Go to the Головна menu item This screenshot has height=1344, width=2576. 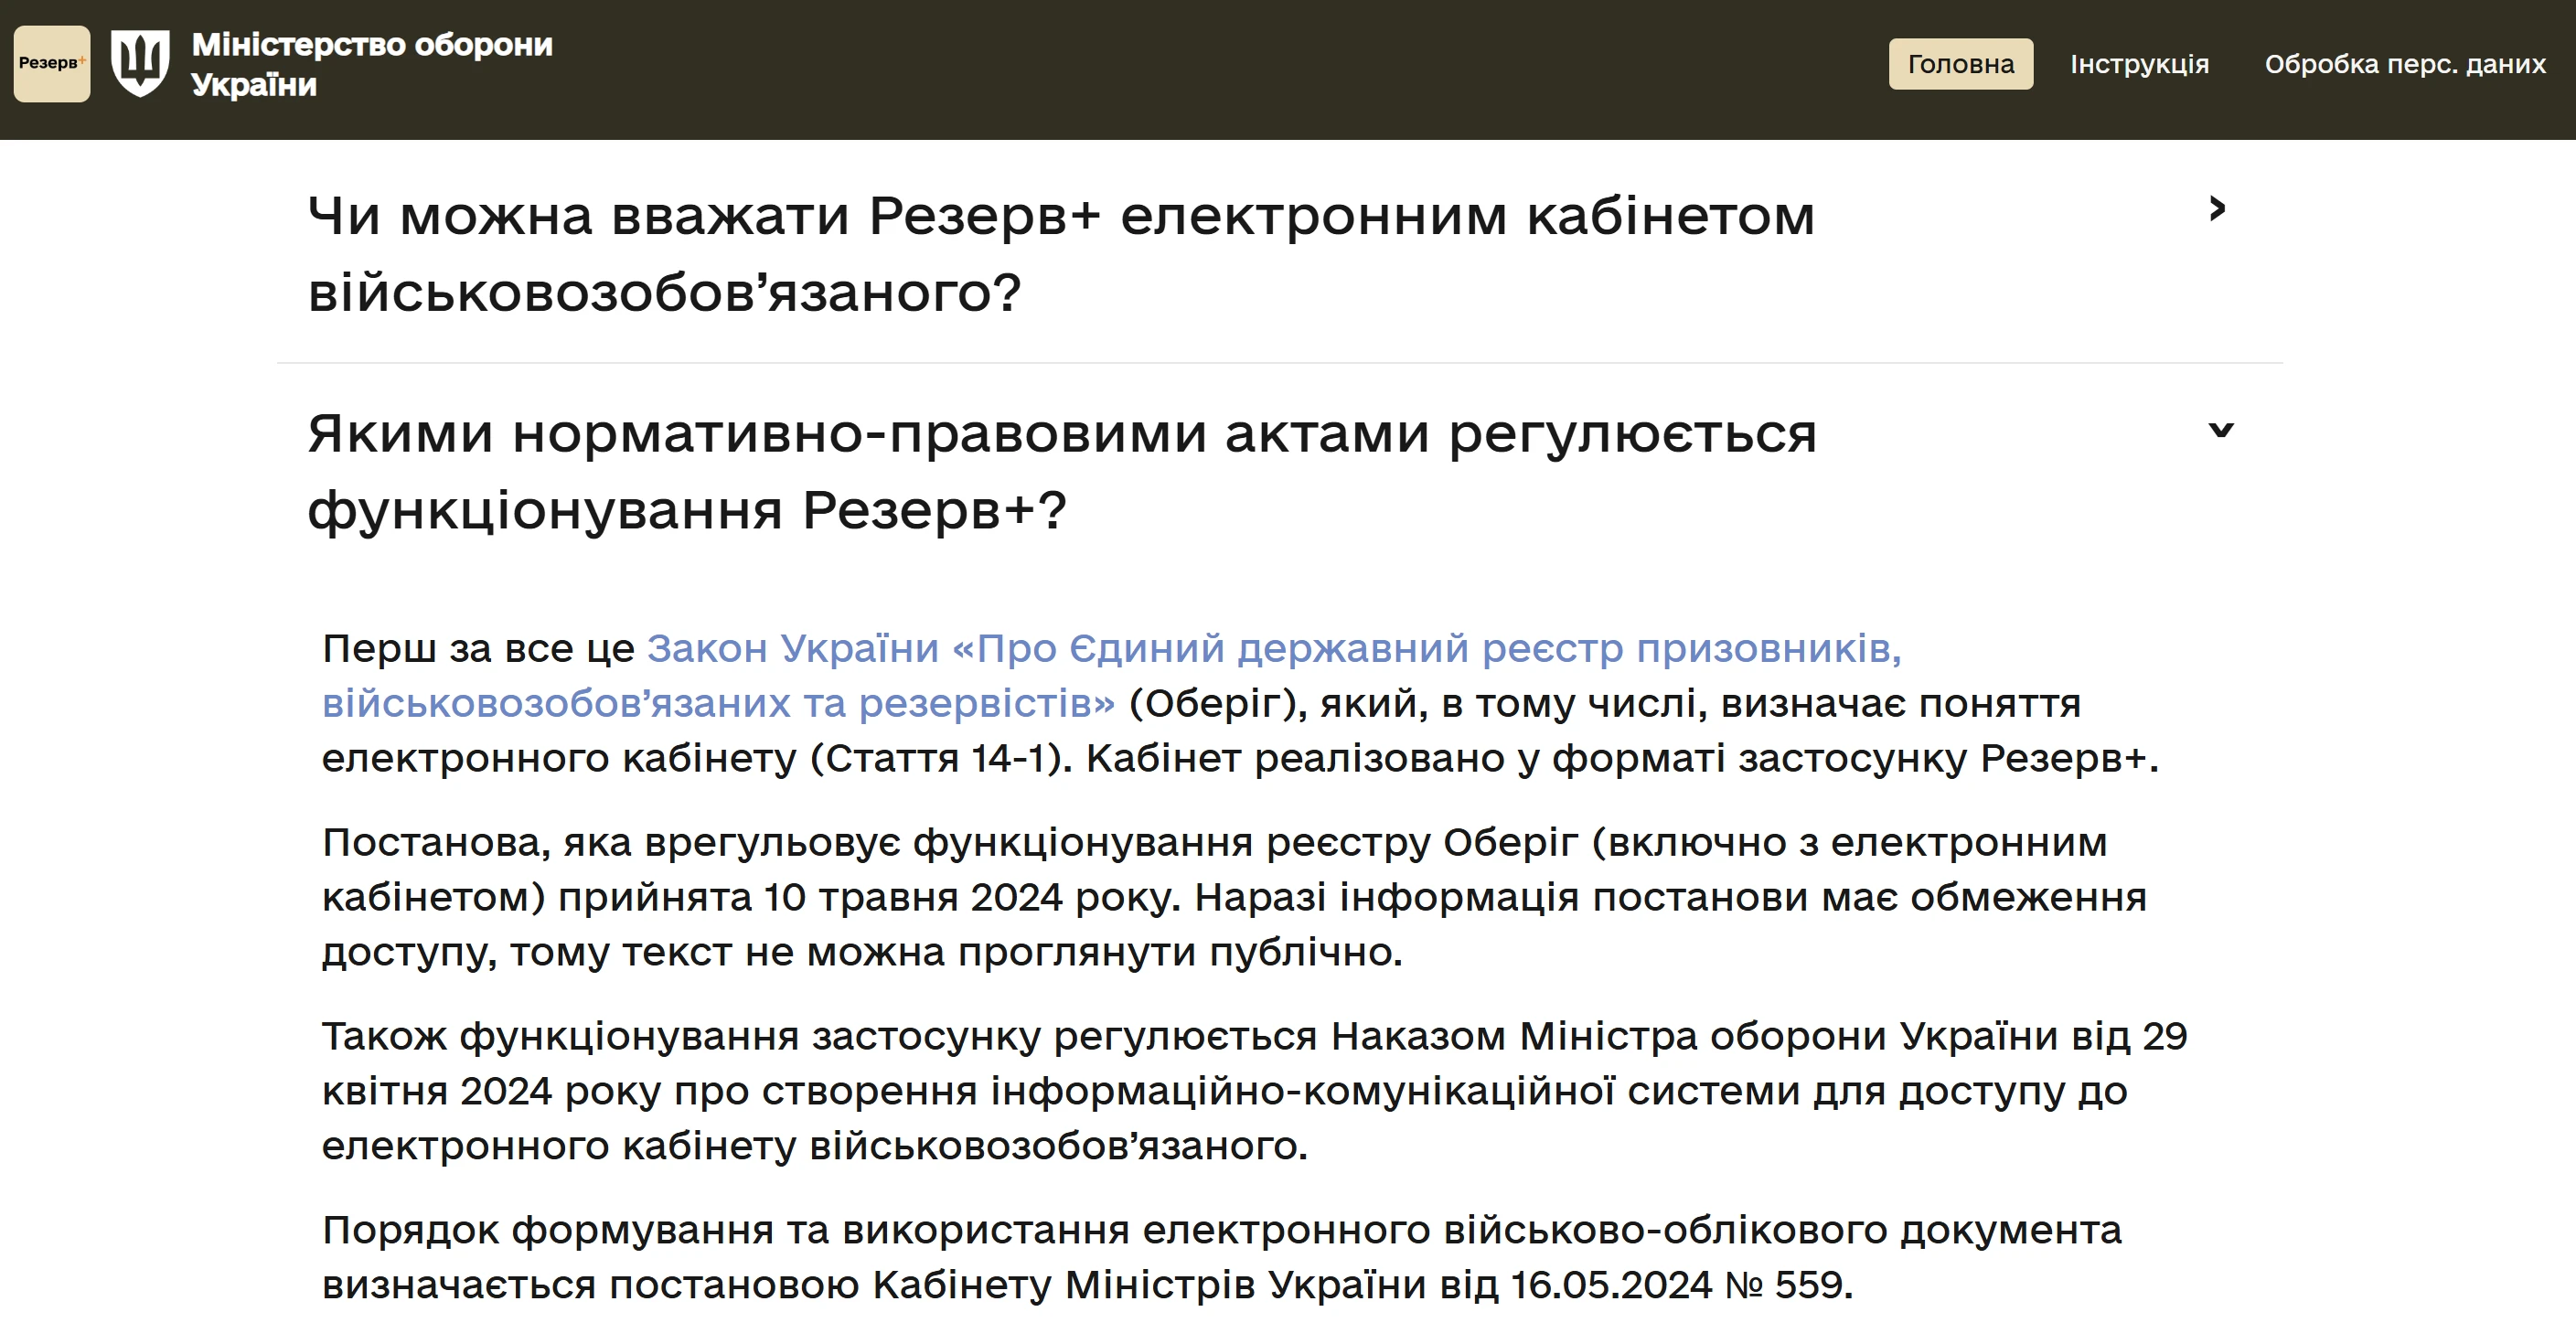coord(1960,64)
